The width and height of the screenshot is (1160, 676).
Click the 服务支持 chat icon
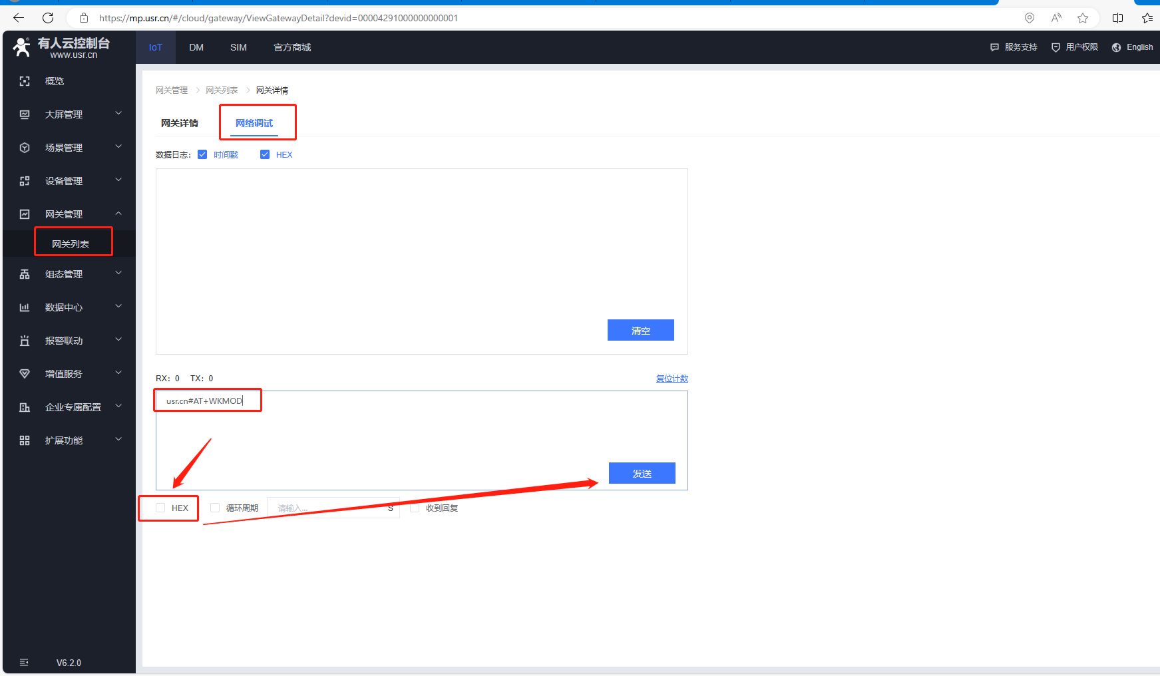click(x=994, y=47)
